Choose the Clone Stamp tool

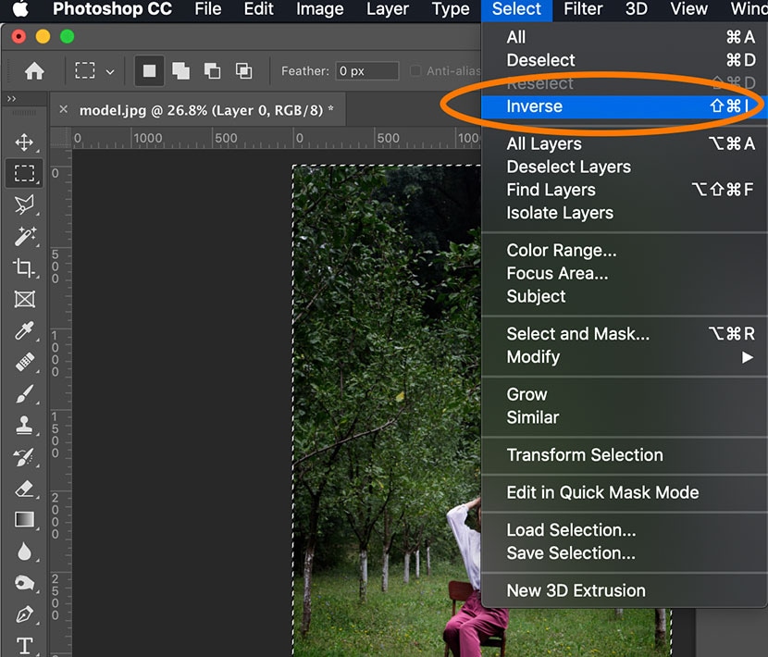click(24, 425)
